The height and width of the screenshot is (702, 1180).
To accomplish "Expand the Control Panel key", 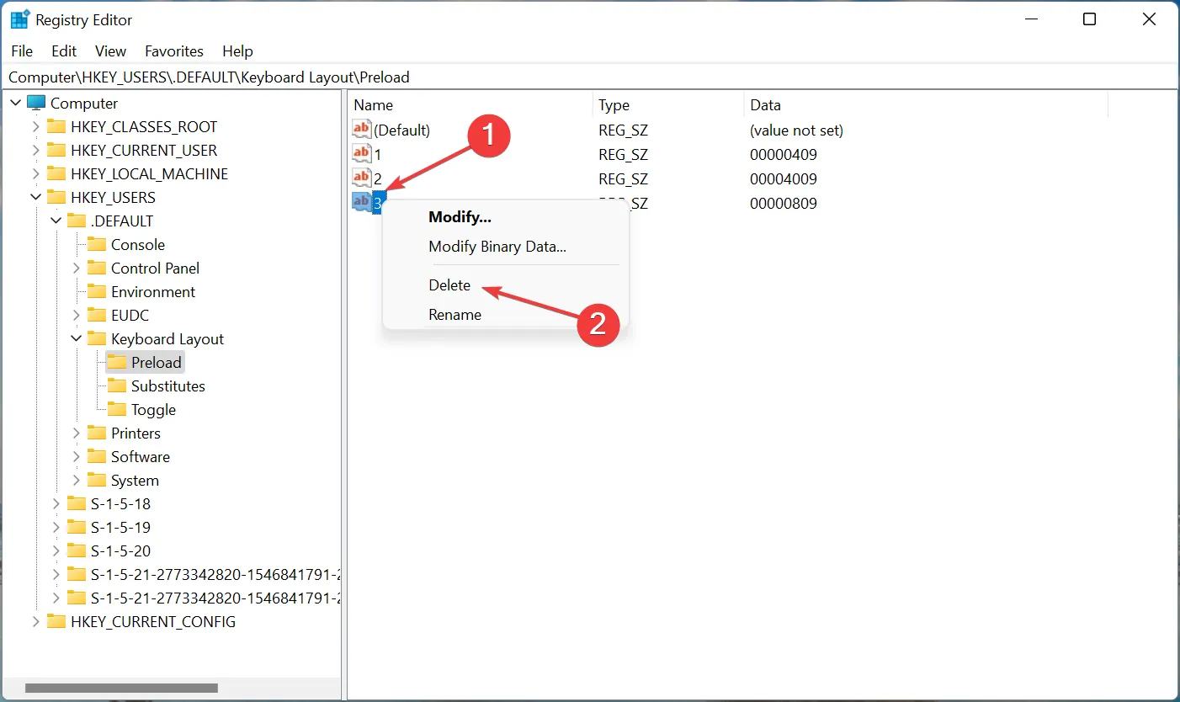I will point(77,268).
